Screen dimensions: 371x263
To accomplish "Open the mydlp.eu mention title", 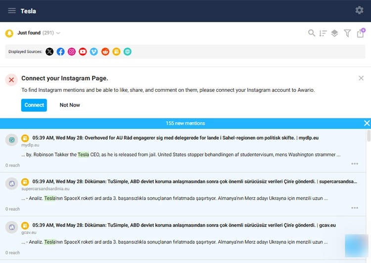I will click(x=175, y=138).
